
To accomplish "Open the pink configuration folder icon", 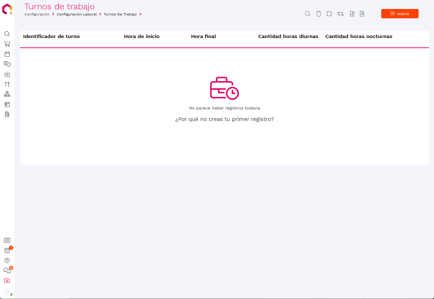I will pyautogui.click(x=7, y=281).
